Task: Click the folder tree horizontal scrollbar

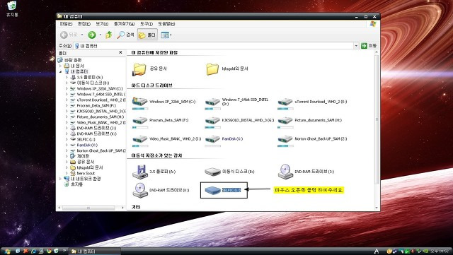Action: pyautogui.click(x=88, y=208)
